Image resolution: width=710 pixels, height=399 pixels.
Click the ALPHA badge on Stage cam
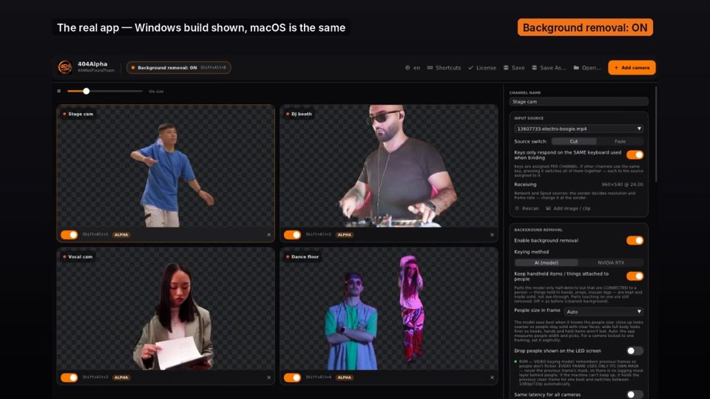[121, 235]
